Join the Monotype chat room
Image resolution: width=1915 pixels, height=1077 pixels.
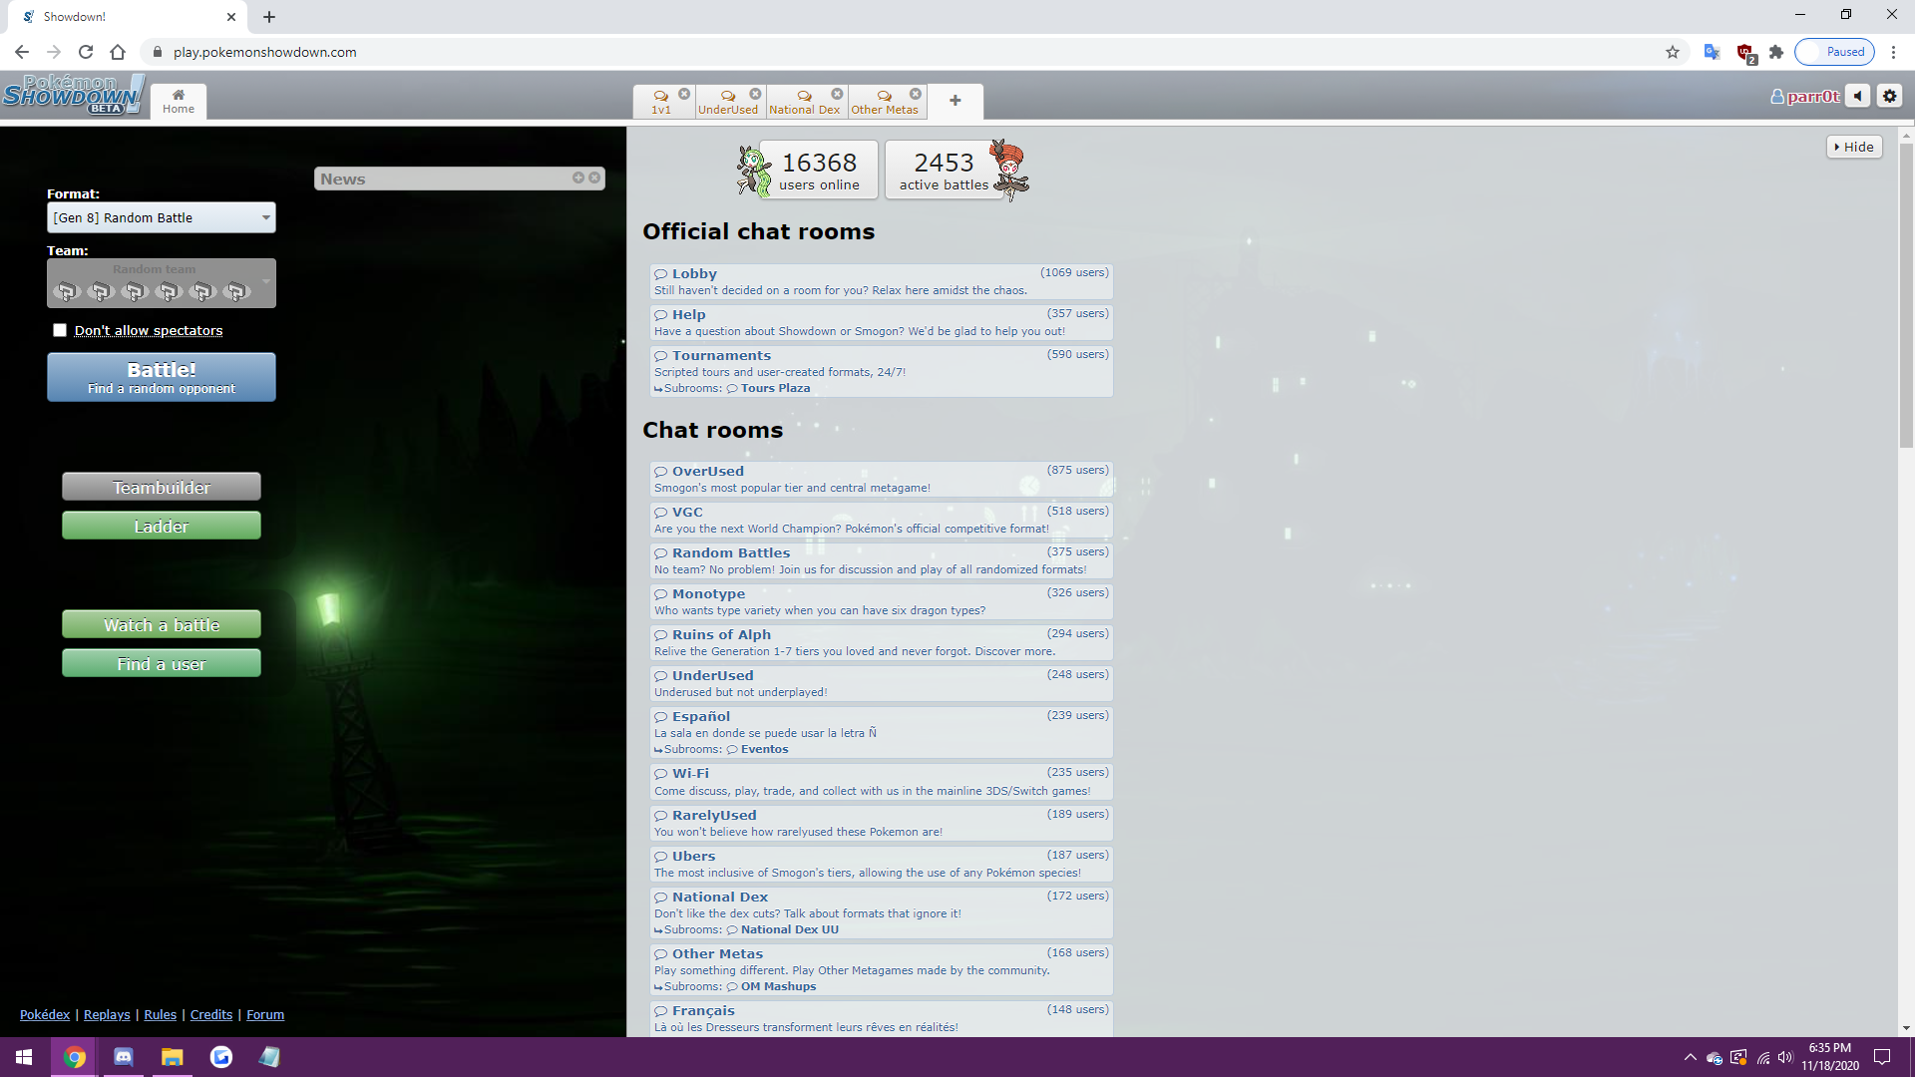click(882, 601)
